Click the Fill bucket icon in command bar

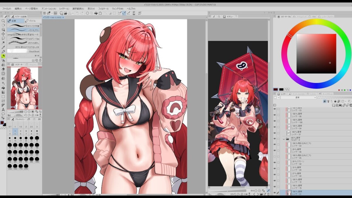pos(96,13)
